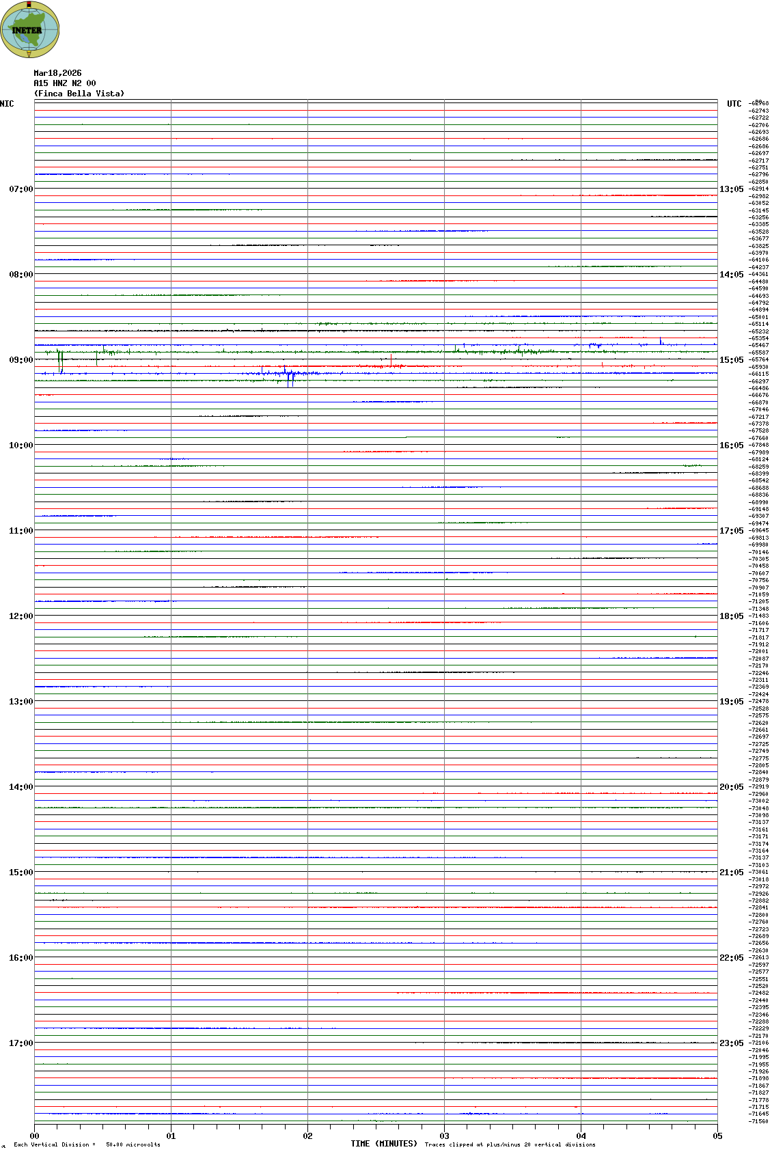Select the A15 HNZ N2 00 station label

(x=65, y=83)
